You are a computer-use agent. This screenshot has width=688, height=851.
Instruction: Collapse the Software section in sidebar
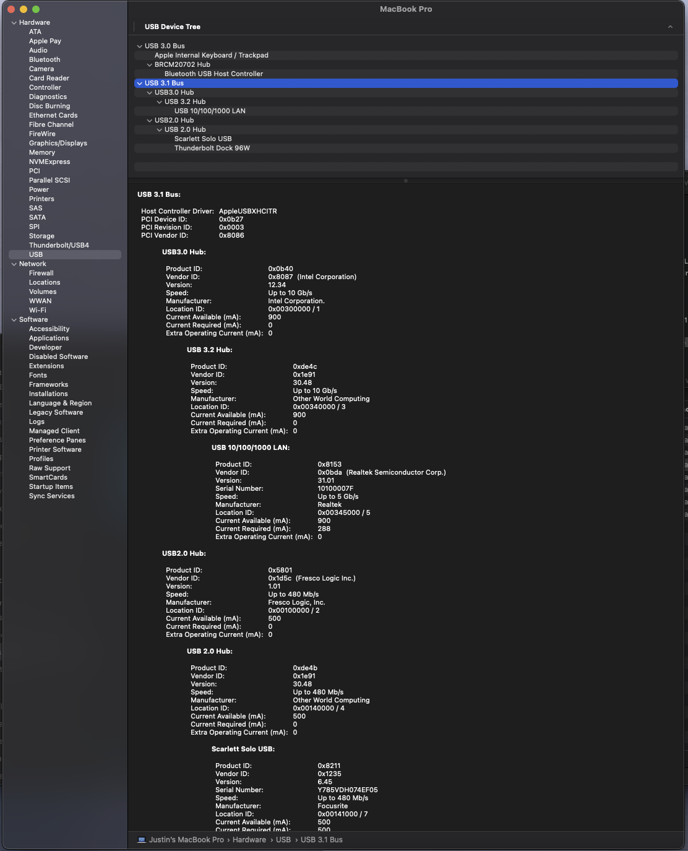point(14,320)
